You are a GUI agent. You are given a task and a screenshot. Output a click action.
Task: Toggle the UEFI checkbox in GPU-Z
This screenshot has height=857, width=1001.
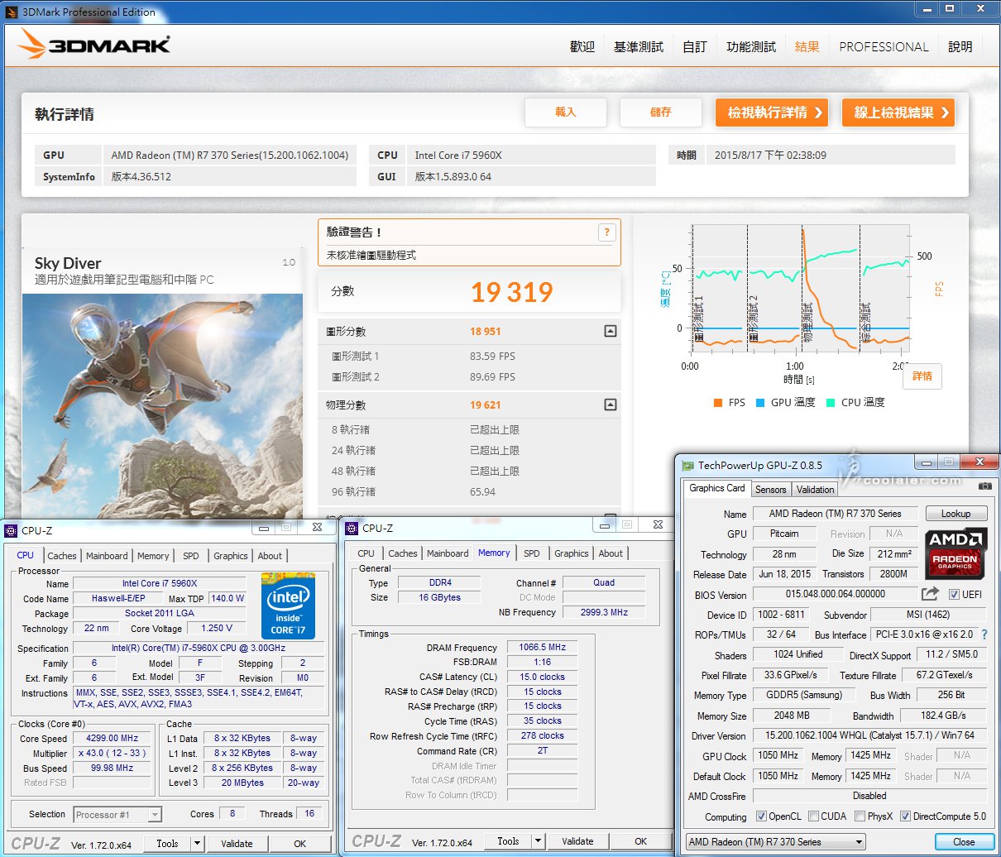coord(954,594)
